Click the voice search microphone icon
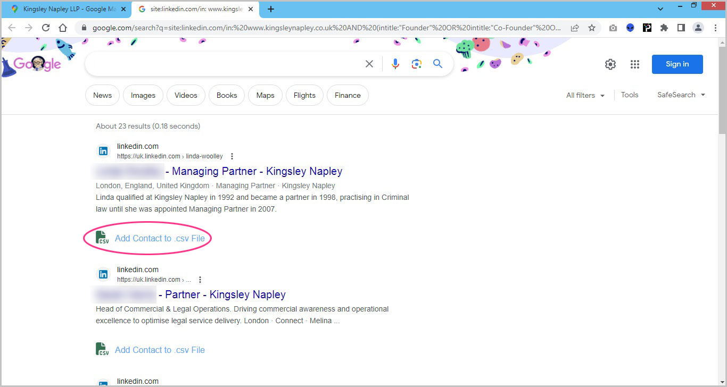 395,64
